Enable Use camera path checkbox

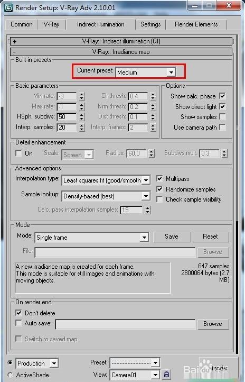(x=222, y=127)
